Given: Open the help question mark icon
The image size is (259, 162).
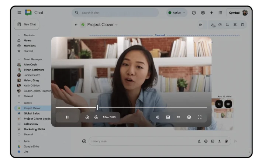Looking at the screenshot, I should coord(194,13).
